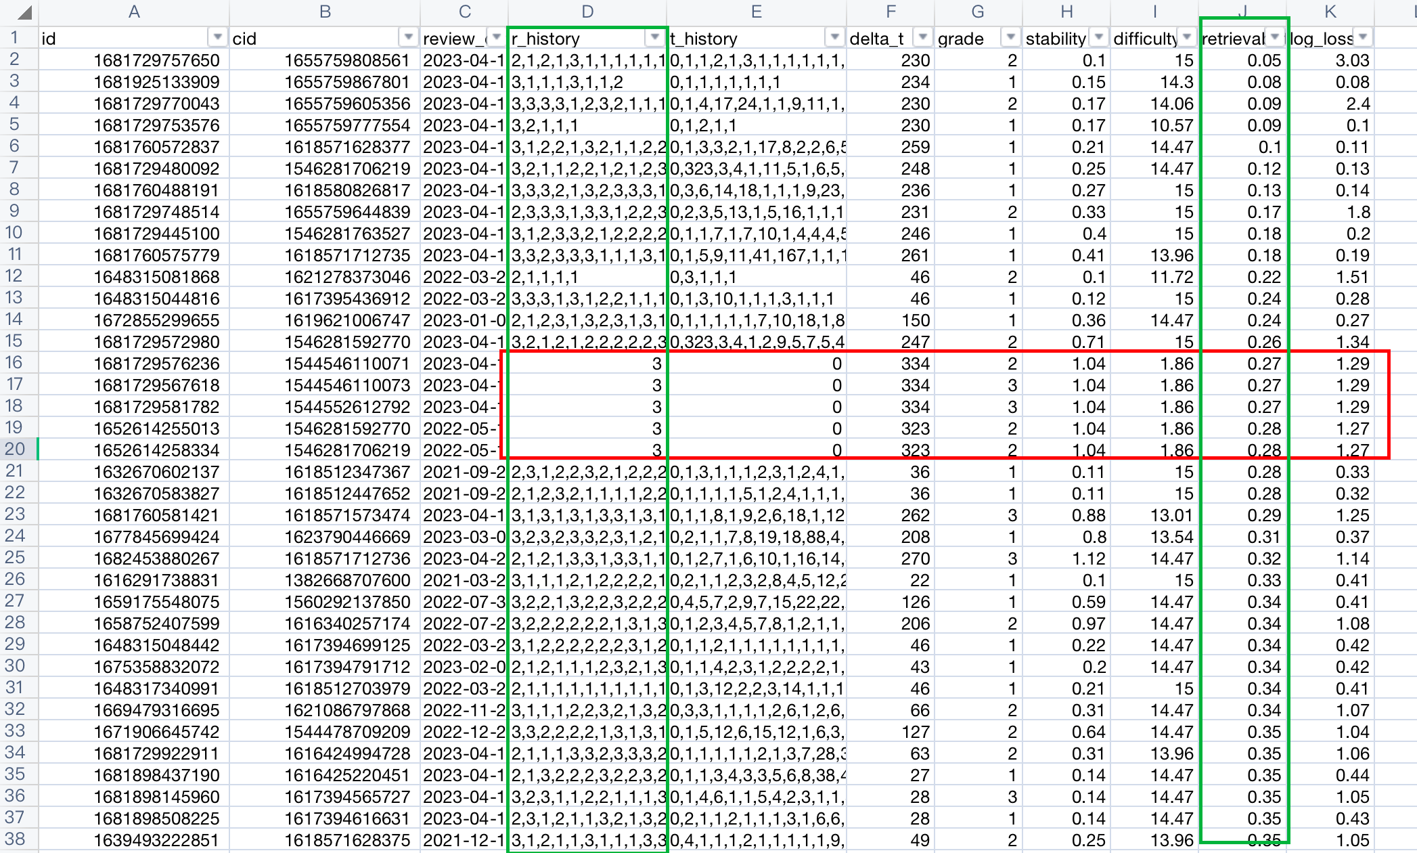Select column header J labeled retrieval
The height and width of the screenshot is (853, 1417).
point(1242,11)
